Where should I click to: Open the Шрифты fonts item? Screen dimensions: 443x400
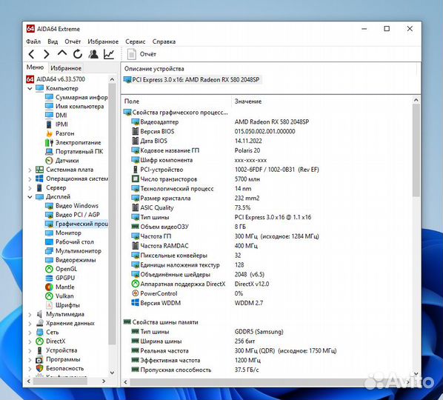(63, 305)
